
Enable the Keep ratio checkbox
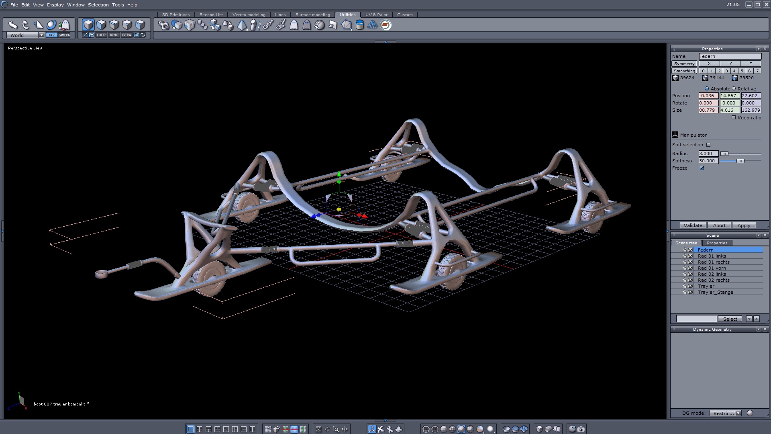[734, 118]
